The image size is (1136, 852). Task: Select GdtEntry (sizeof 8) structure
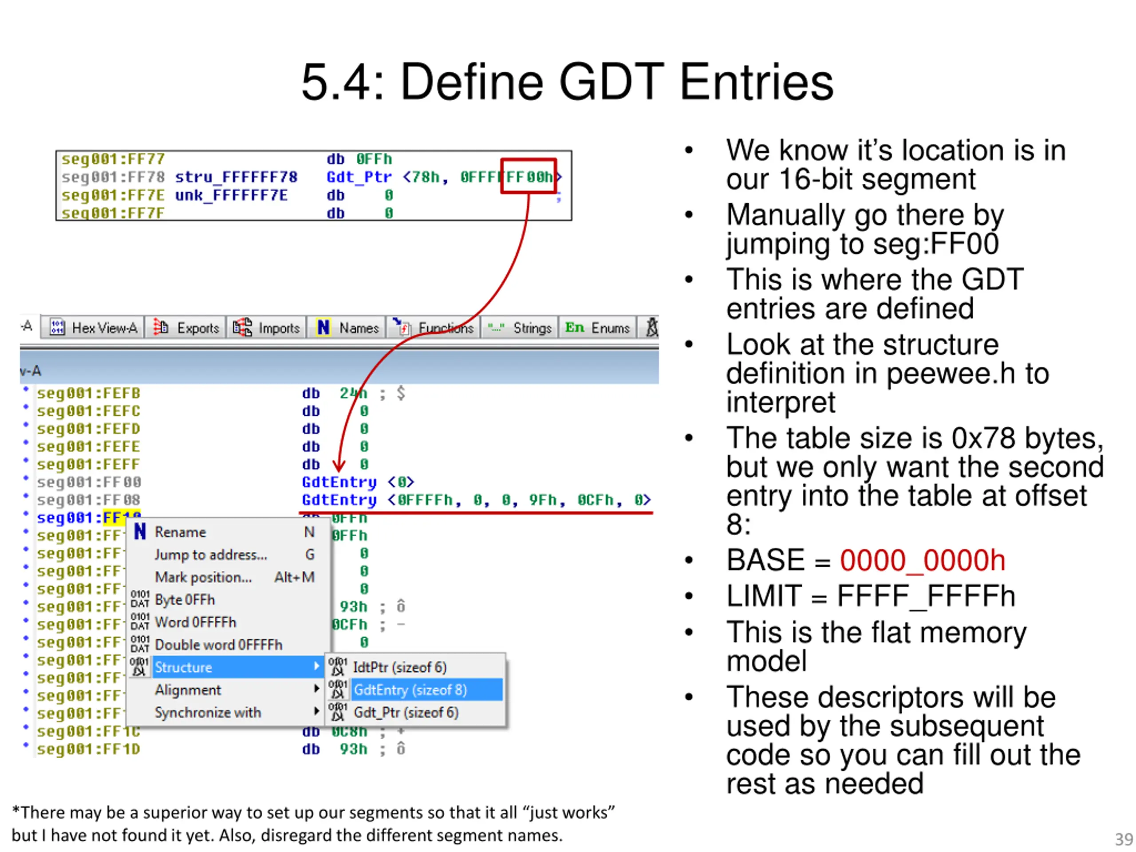click(x=415, y=690)
